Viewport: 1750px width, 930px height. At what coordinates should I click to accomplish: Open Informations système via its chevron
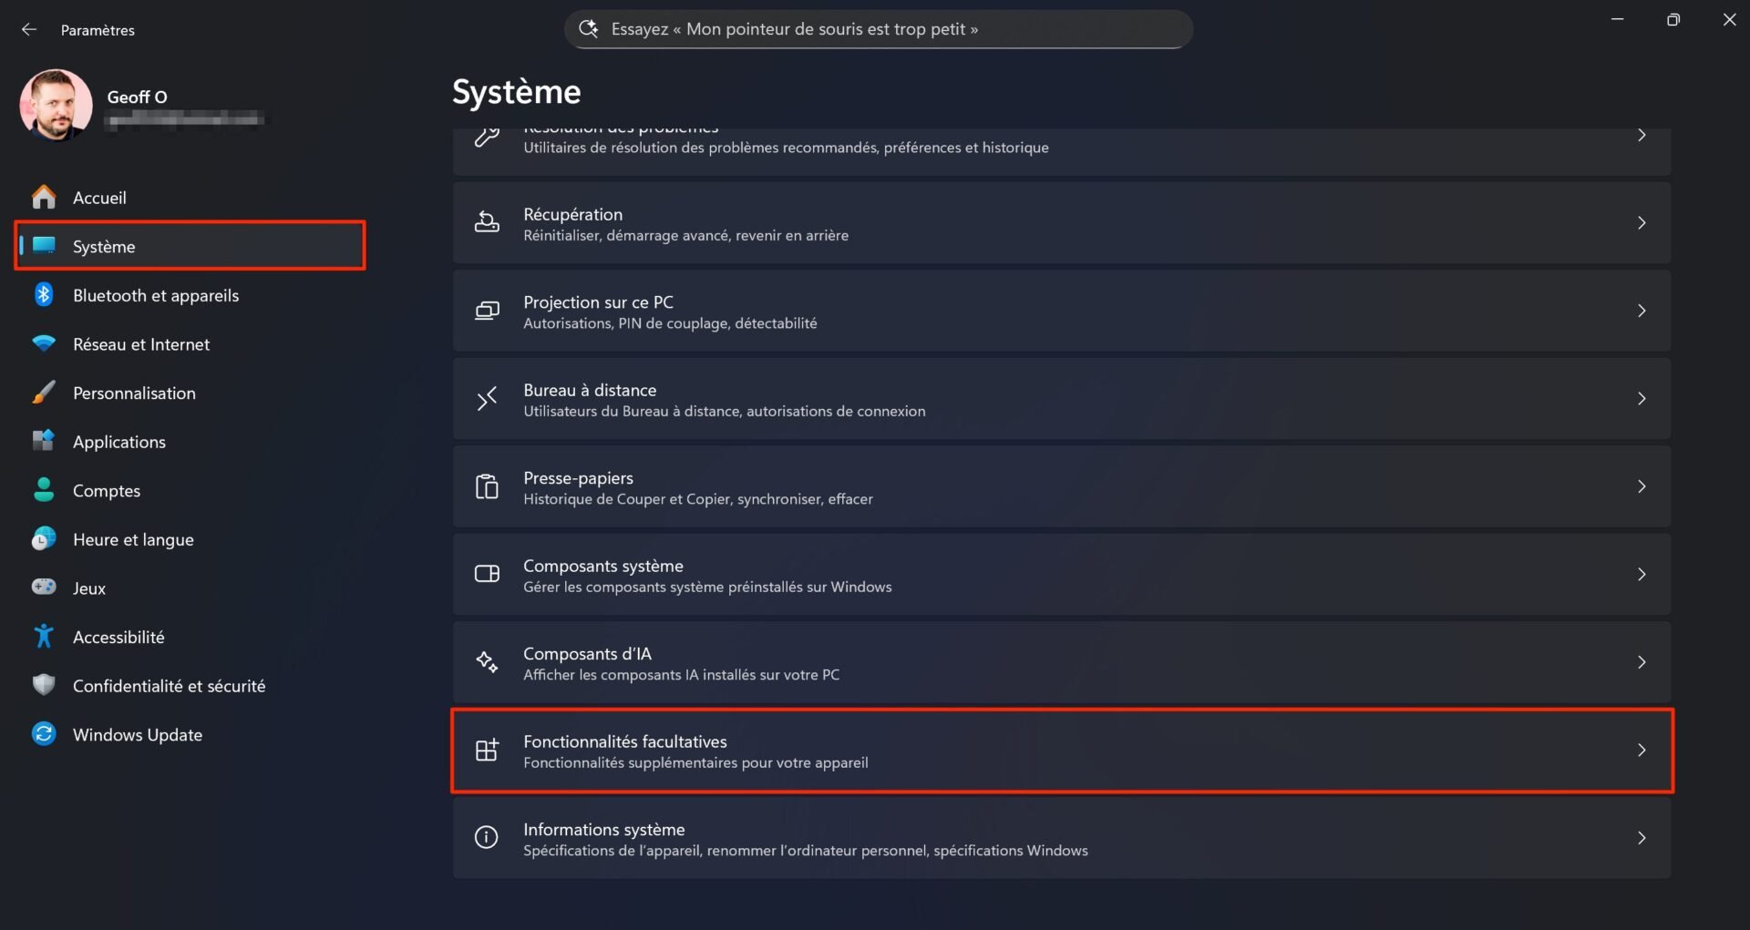pyautogui.click(x=1642, y=838)
